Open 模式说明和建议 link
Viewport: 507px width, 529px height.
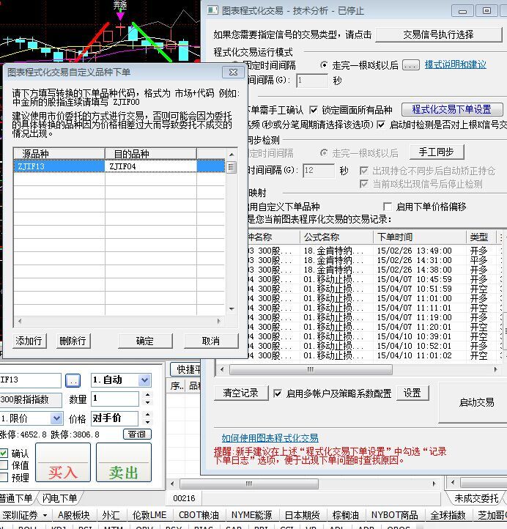[455, 65]
